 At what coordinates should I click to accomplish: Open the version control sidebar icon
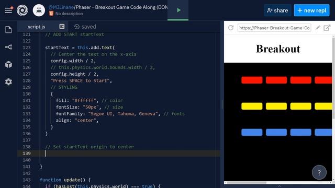8,47
